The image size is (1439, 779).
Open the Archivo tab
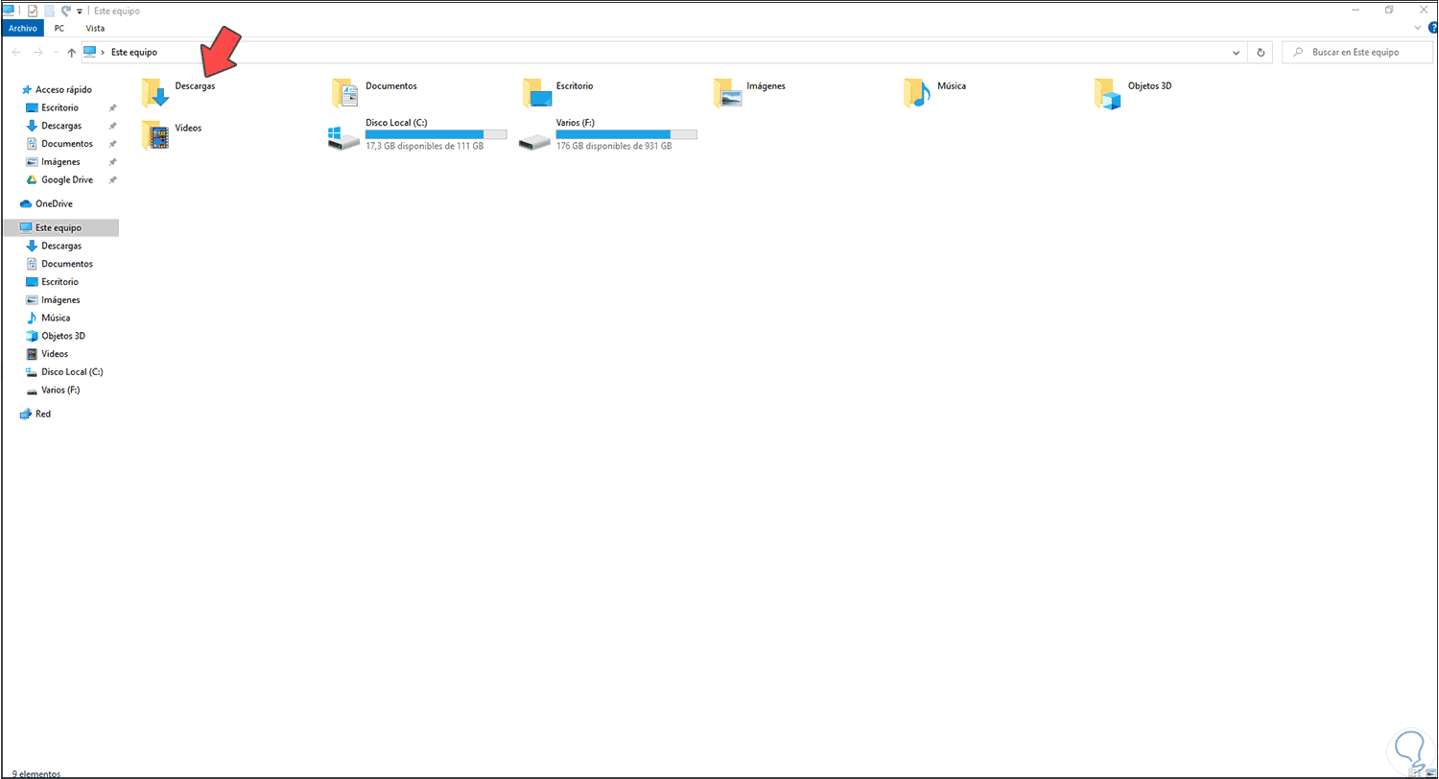click(x=22, y=29)
